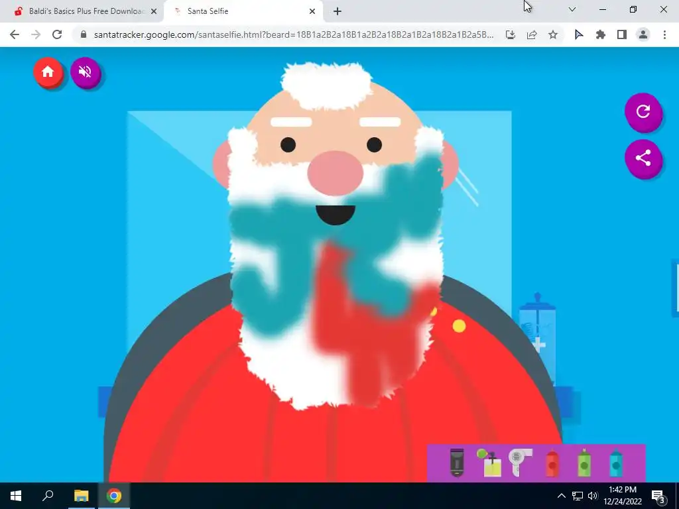Viewport: 679px width, 509px height.
Task: Click Santa's pink nose
Action: pos(335,173)
